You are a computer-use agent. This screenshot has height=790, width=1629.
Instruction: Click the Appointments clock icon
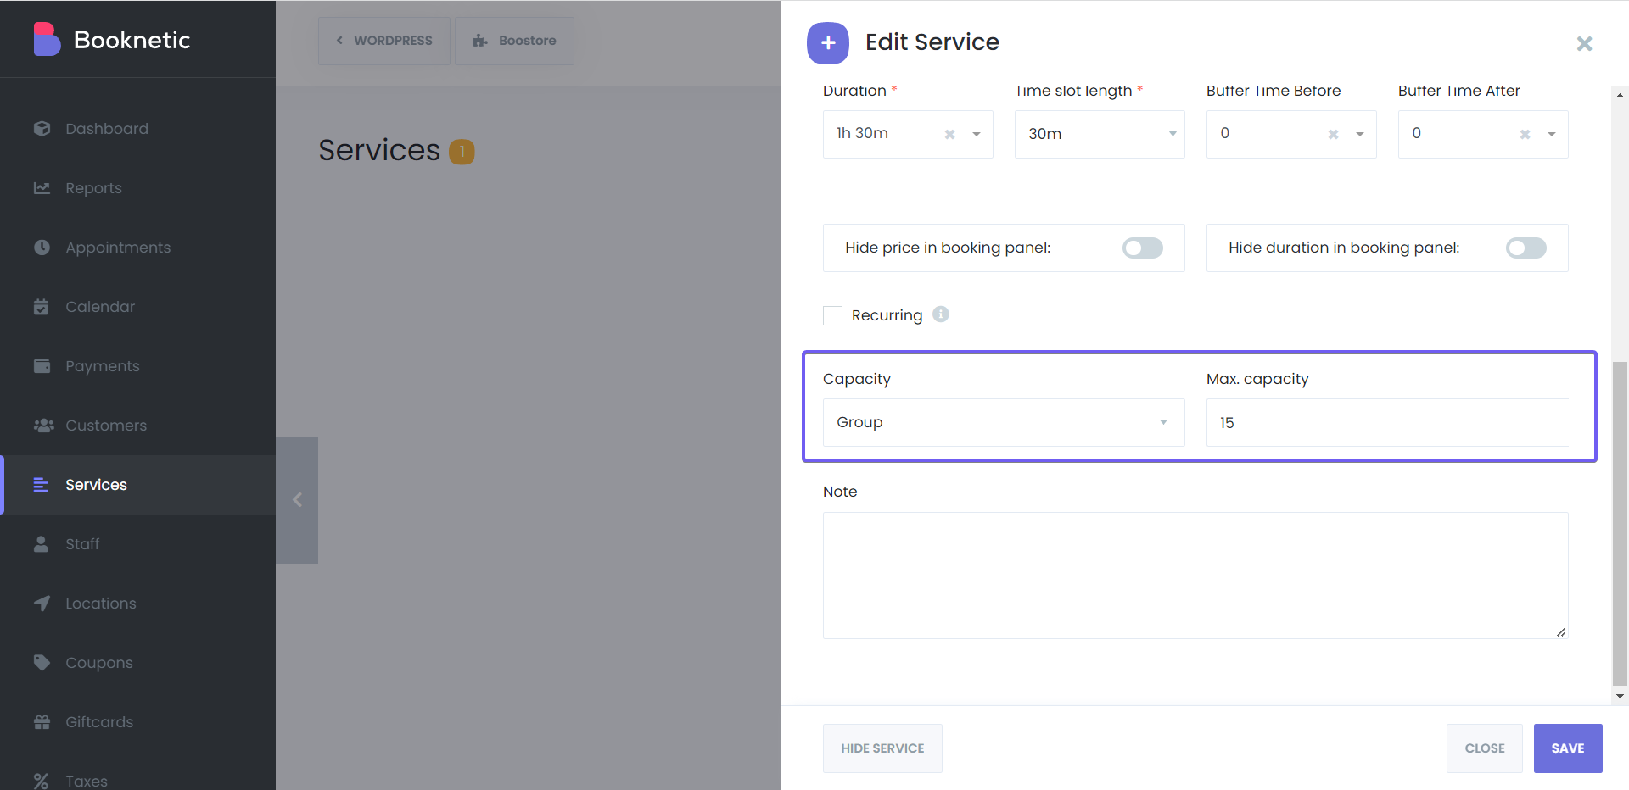(x=42, y=248)
